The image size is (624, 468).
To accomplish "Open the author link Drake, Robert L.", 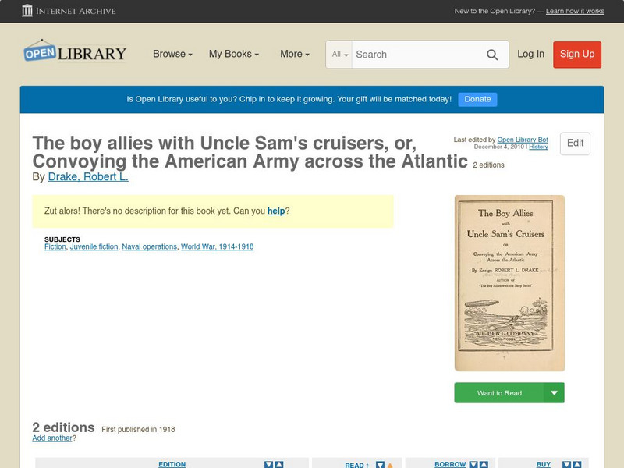I will click(x=89, y=175).
